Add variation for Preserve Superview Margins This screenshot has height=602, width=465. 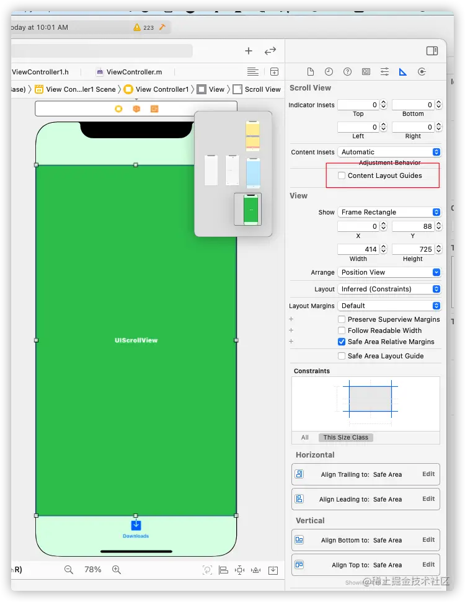(x=291, y=319)
